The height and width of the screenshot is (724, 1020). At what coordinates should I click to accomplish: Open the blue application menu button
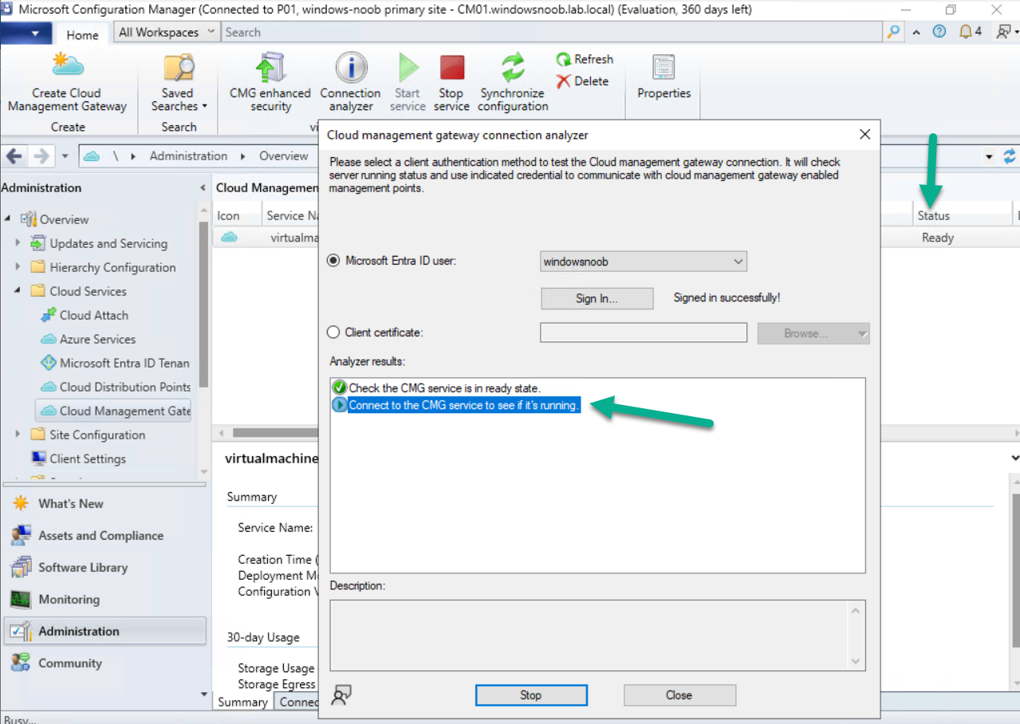point(27,34)
